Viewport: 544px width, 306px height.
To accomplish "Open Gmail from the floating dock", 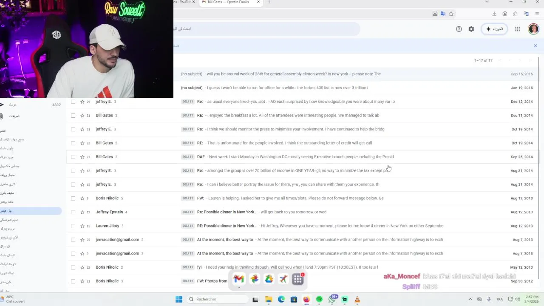I will [x=239, y=279].
